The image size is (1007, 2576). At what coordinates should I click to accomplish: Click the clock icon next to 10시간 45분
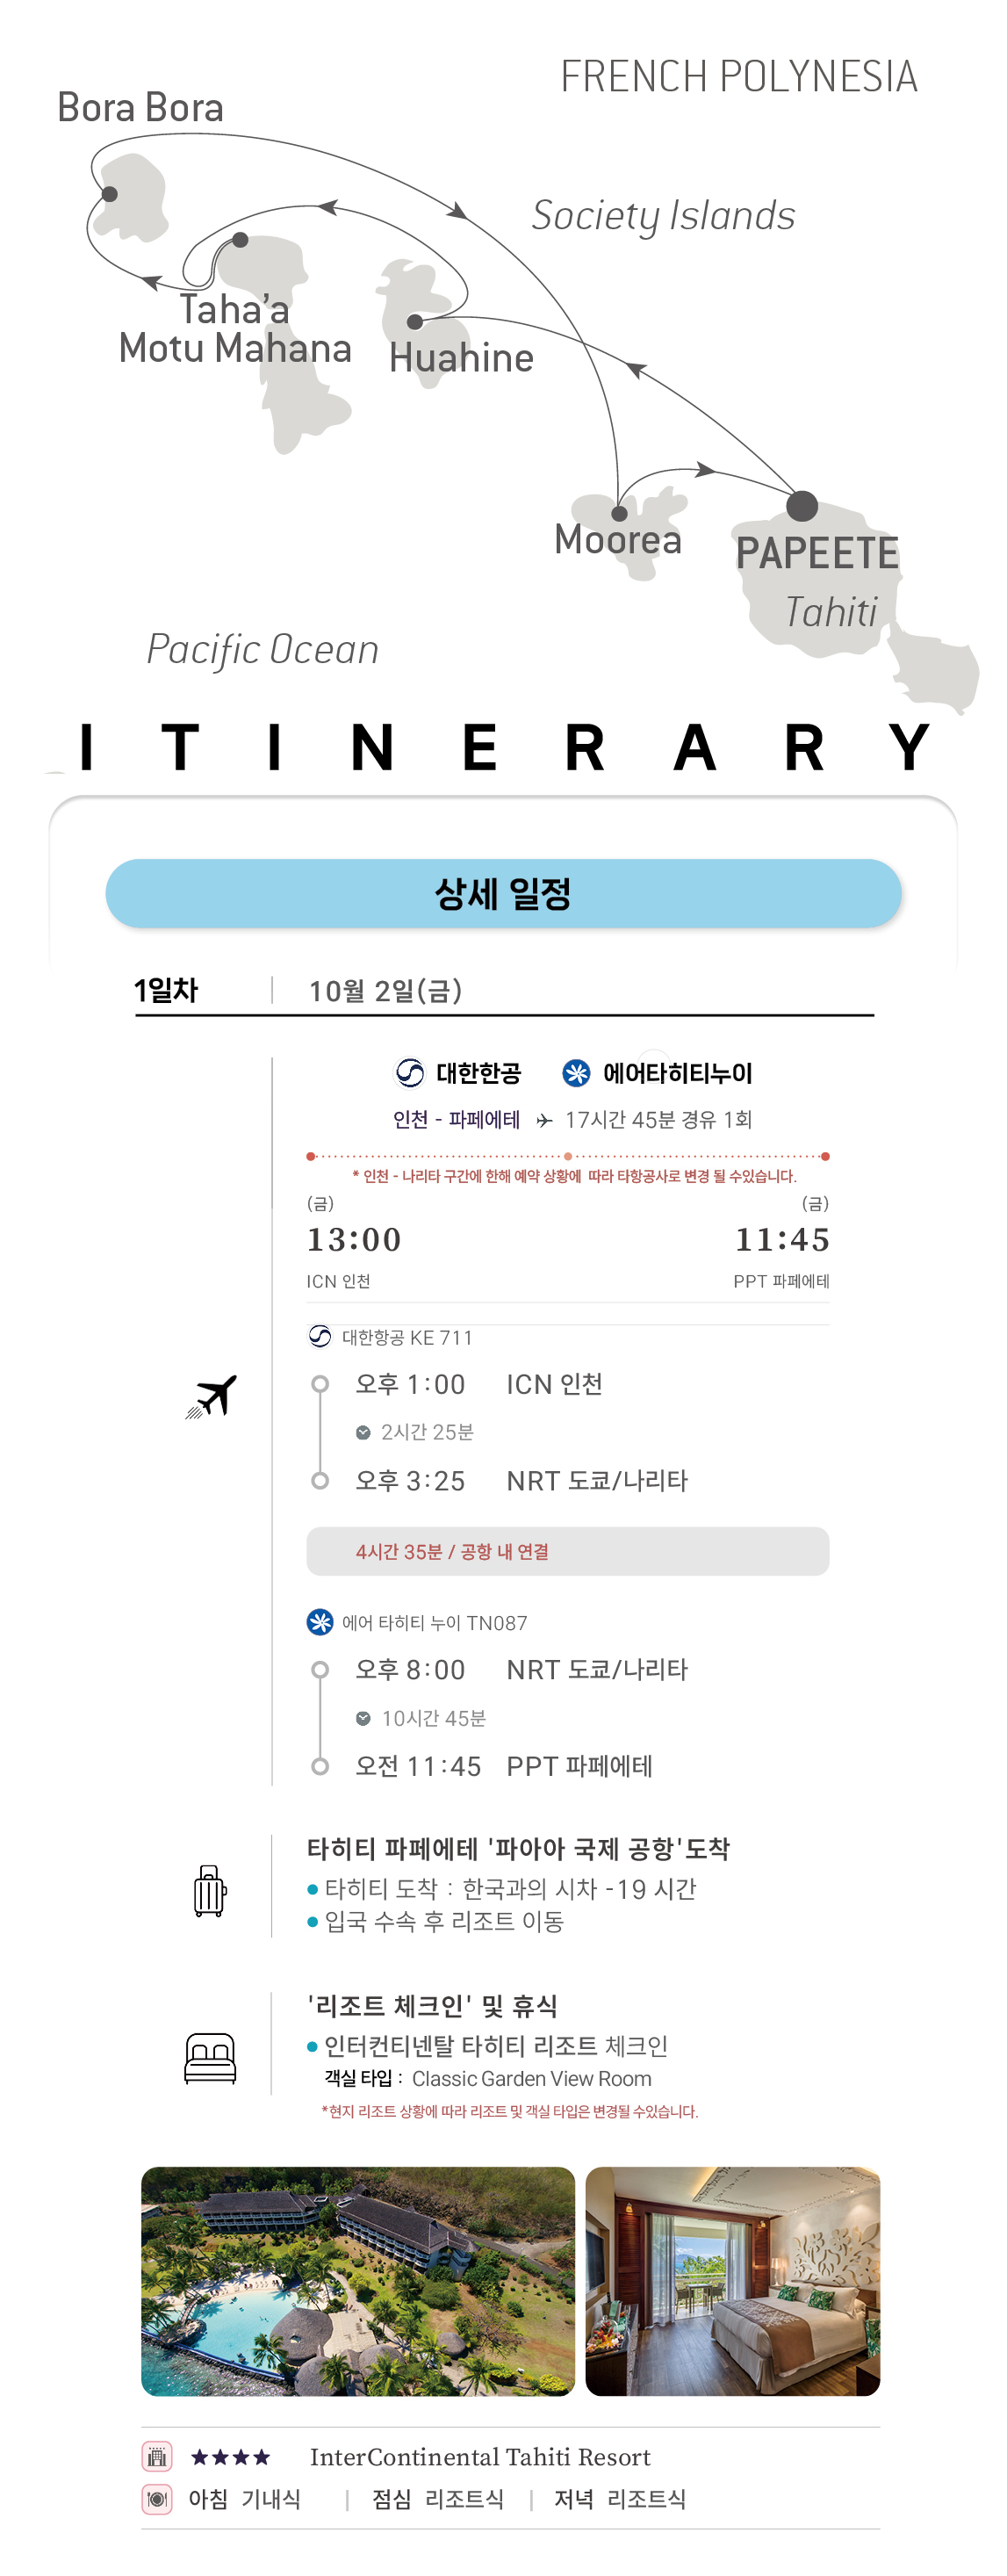(364, 1718)
